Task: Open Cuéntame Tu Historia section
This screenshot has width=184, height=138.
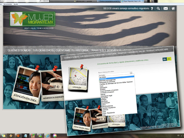Action: 72,50
